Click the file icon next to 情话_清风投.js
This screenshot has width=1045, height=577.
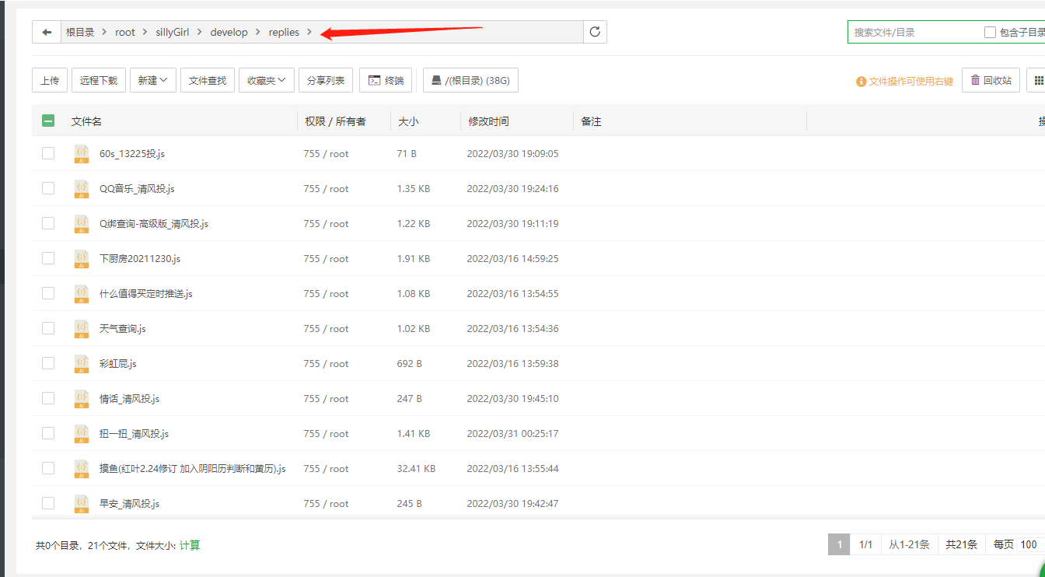82,399
